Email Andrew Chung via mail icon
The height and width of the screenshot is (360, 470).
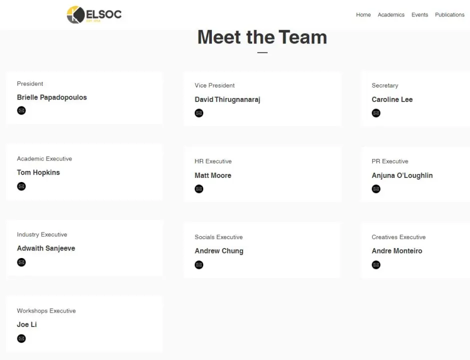[199, 265]
